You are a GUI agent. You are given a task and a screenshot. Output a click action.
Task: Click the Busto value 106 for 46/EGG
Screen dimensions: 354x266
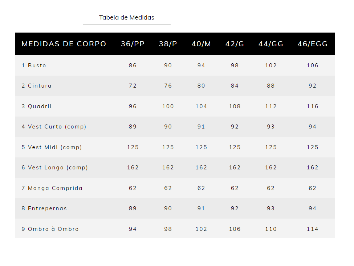(313, 66)
